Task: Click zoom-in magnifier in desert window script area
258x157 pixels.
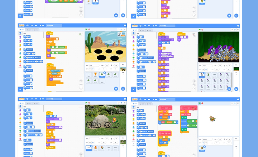Action: pyautogui.click(x=81, y=81)
